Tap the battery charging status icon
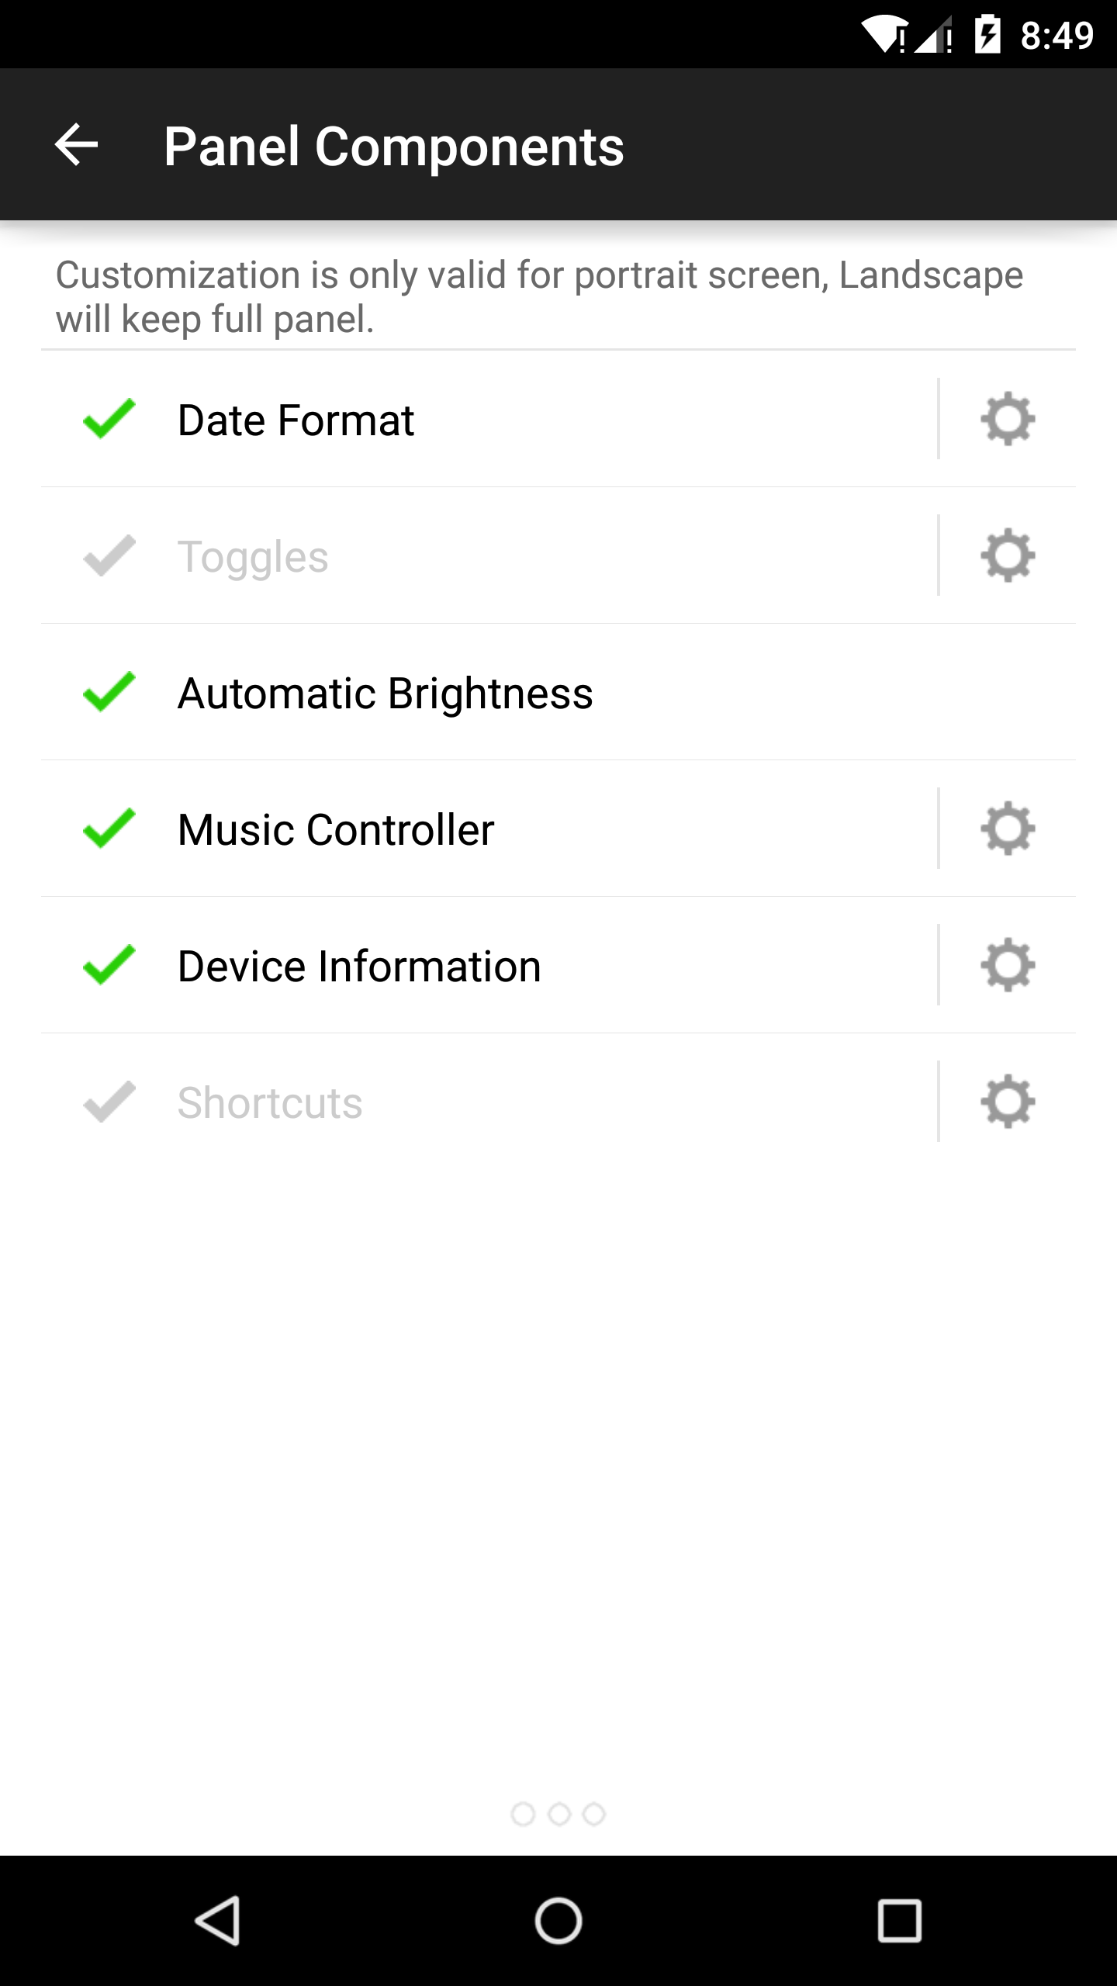The image size is (1117, 1986). click(987, 35)
